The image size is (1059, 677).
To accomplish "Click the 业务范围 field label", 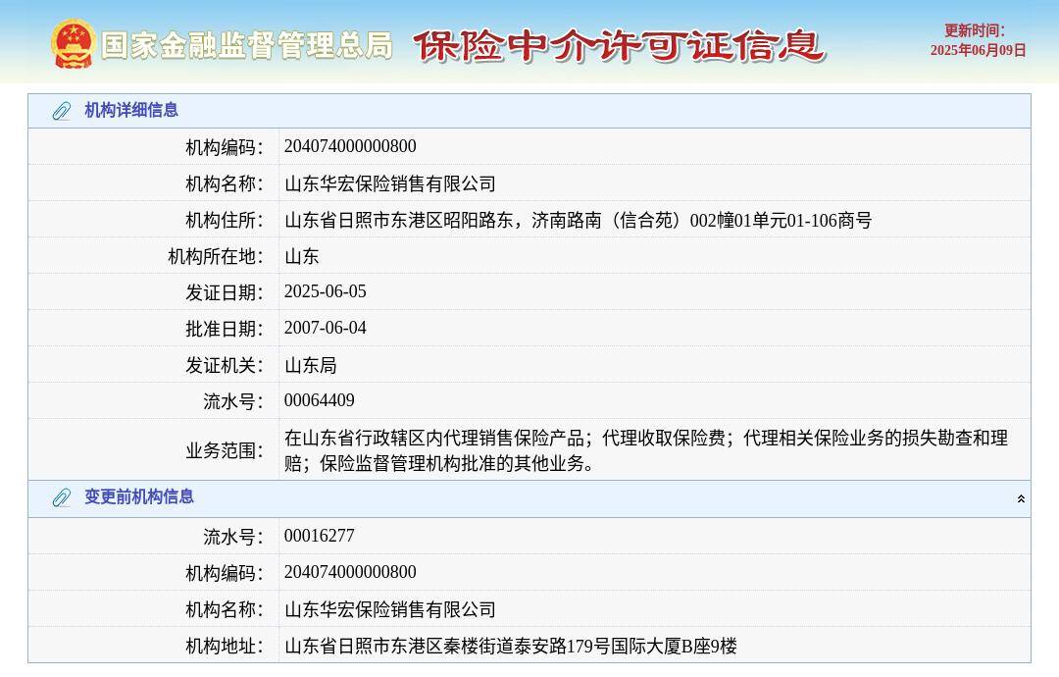I will pos(225,450).
